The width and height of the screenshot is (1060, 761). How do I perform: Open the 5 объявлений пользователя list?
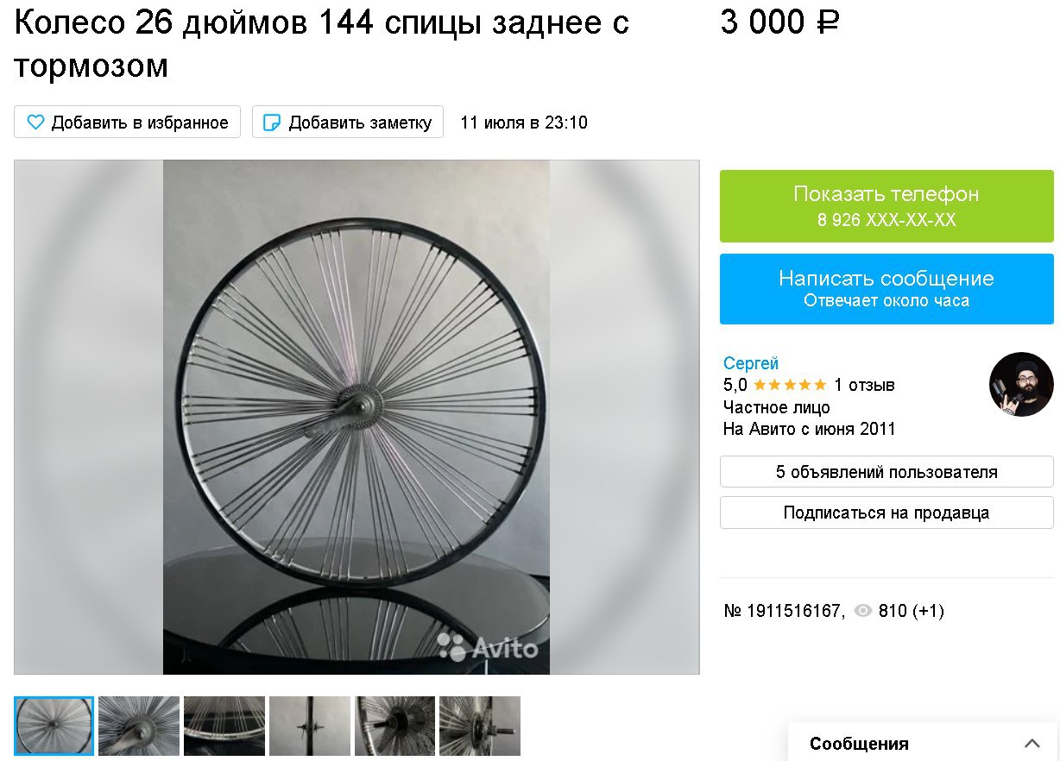tap(886, 472)
